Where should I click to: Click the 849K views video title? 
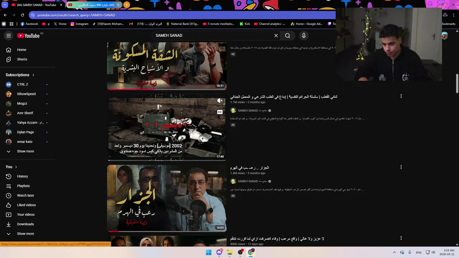pos(277,239)
